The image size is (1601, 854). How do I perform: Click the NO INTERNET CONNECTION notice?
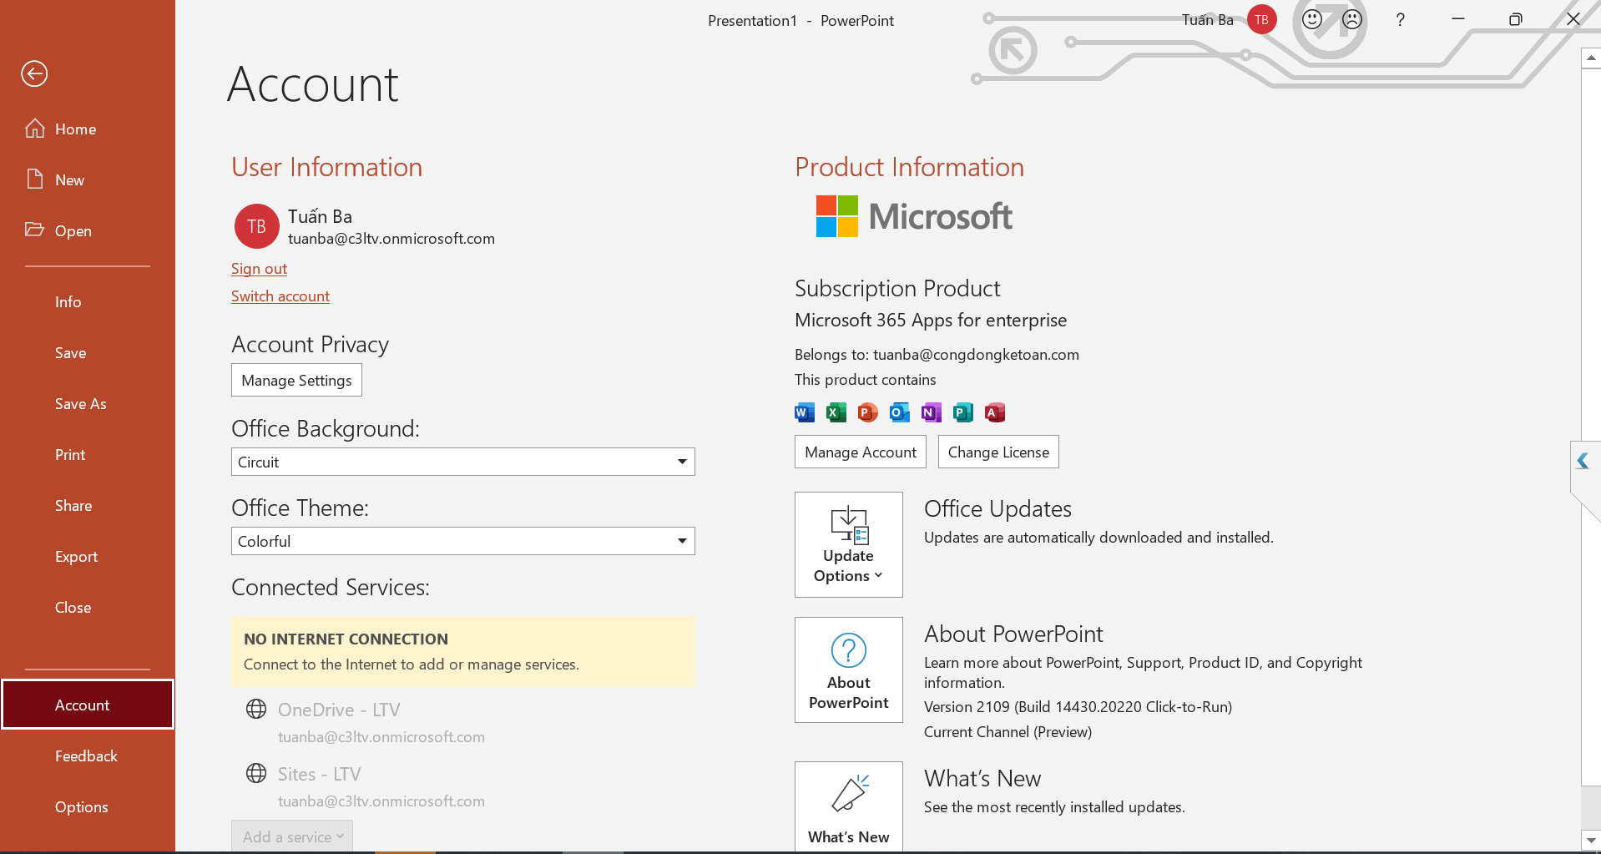click(463, 652)
